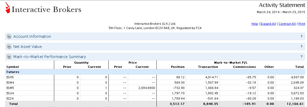Click the Price group header
Screen dimensions: 307x107
(133, 63)
